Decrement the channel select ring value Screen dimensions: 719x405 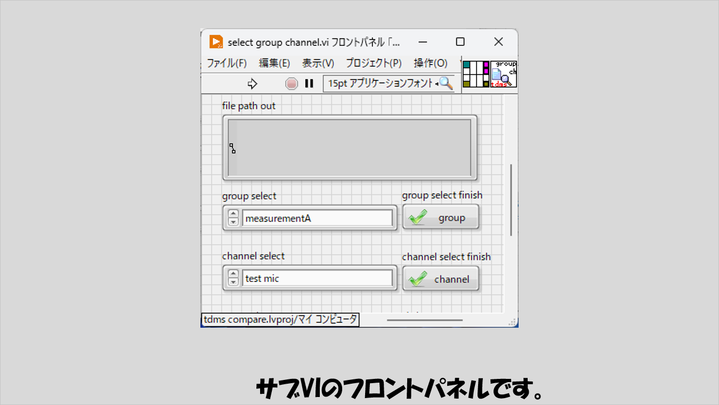[x=233, y=282]
